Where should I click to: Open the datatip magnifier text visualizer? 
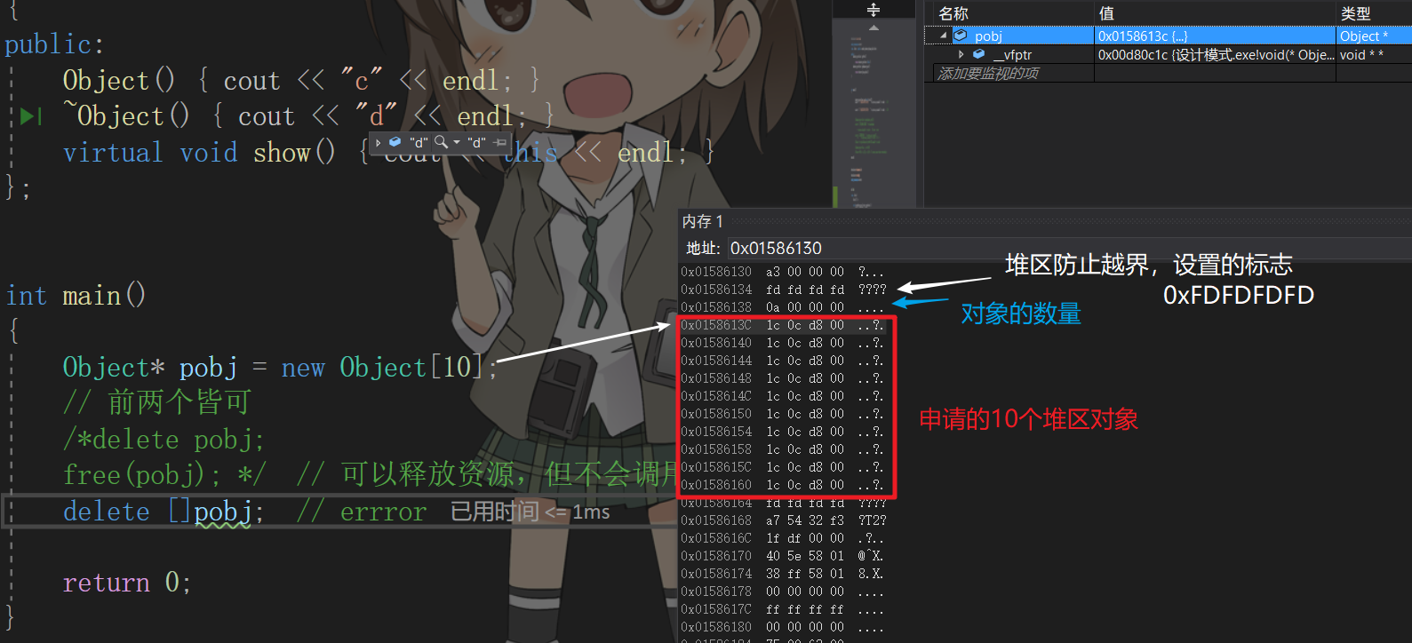pos(441,142)
